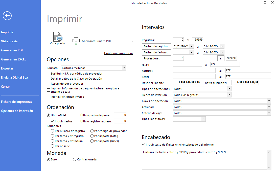Select the Contramoneda radio button
This screenshot has height=171, width=276.
[x=75, y=159]
